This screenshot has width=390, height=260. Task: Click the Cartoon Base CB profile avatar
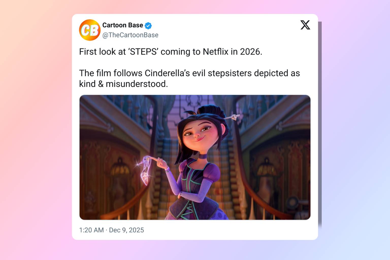(x=90, y=30)
